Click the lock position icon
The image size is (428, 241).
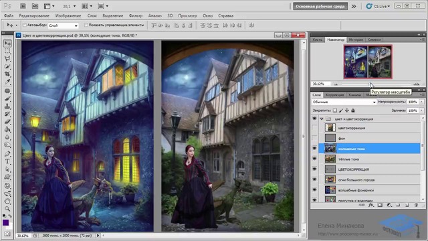347,110
